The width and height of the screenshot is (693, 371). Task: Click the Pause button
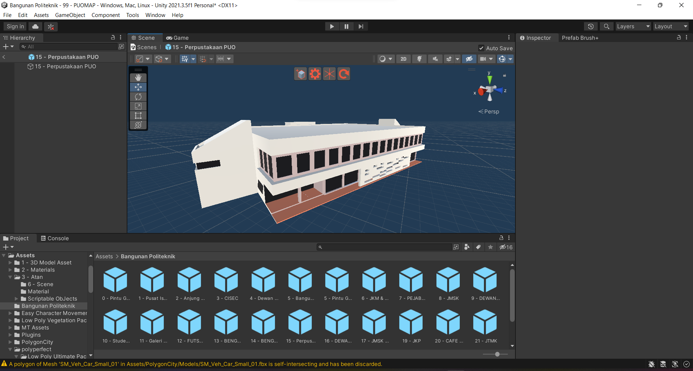(346, 26)
